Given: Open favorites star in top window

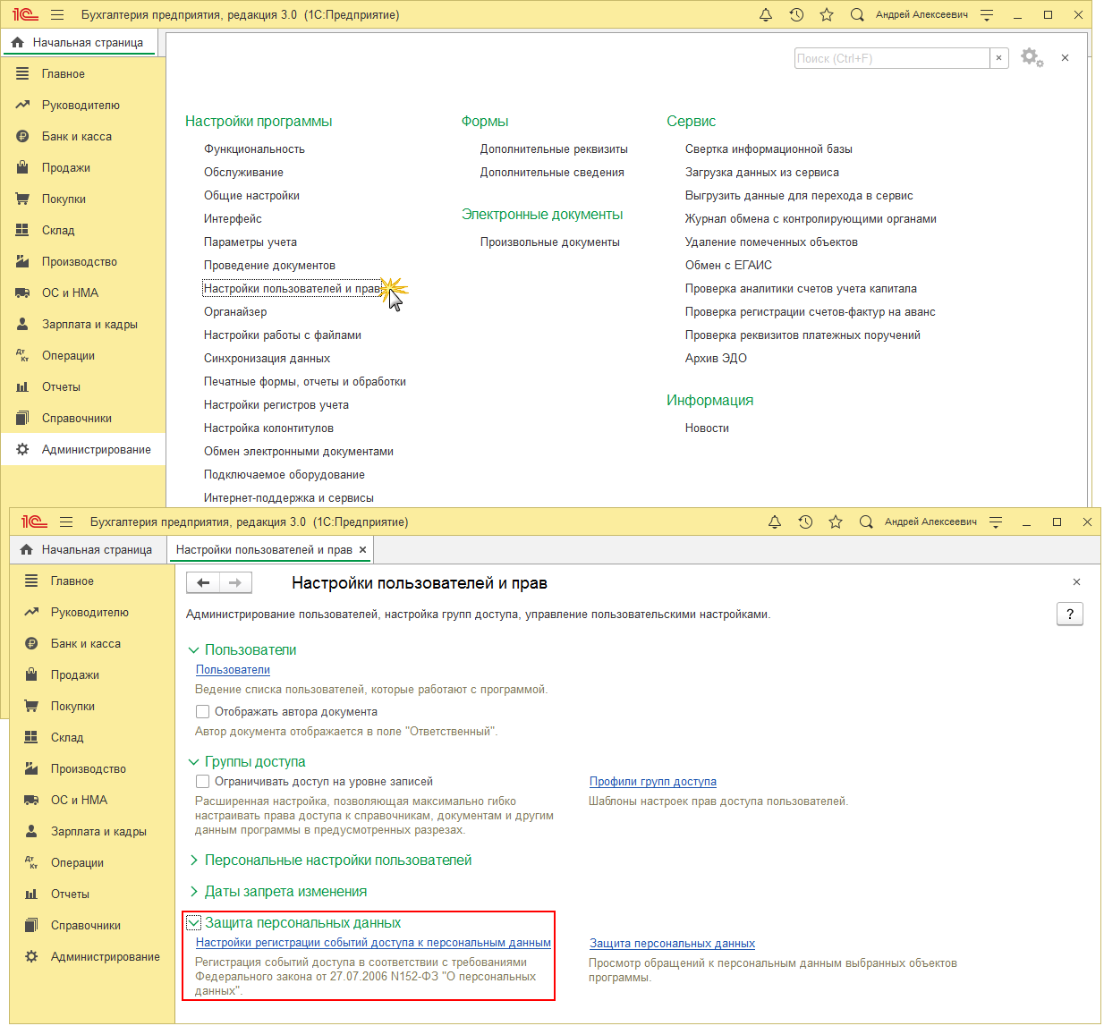Looking at the screenshot, I should 827,15.
